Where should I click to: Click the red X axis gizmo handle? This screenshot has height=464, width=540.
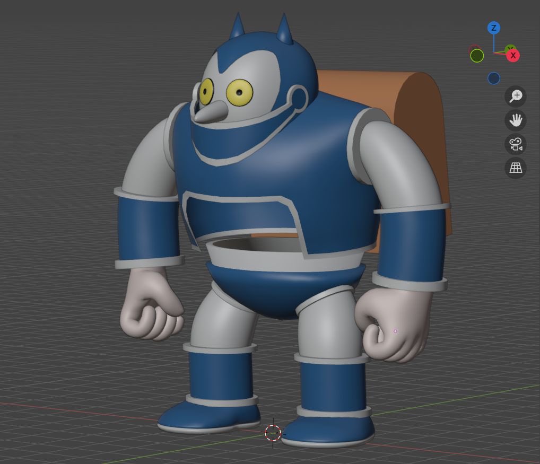pos(513,56)
